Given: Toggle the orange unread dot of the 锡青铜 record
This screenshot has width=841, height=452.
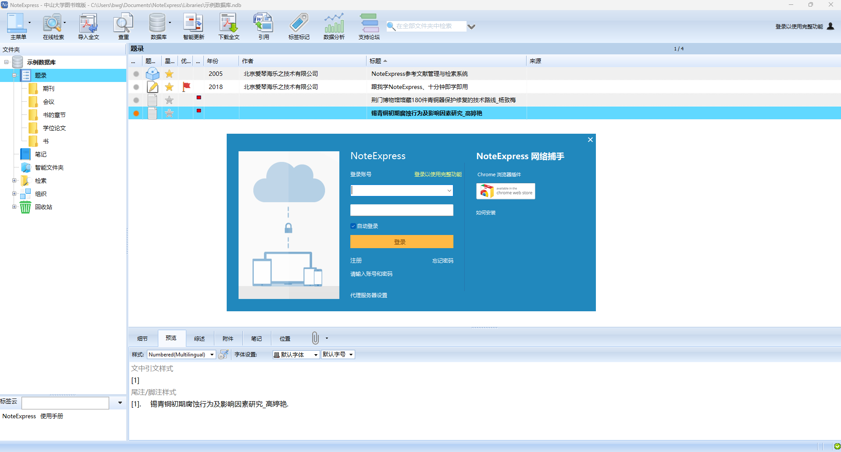Looking at the screenshot, I should tap(136, 114).
